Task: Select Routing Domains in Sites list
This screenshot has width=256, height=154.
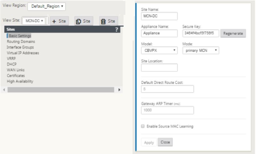Action: [21, 41]
